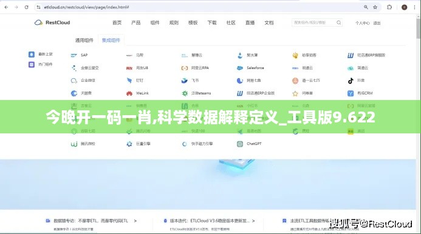Open the 直播 navigation item
Image resolution: width=421 pixels, height=234 pixels.
click(x=250, y=23)
